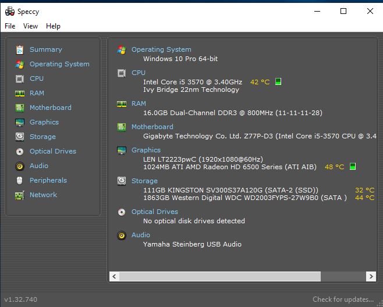383x307 pixels.
Task: Open the View menu
Action: click(30, 26)
